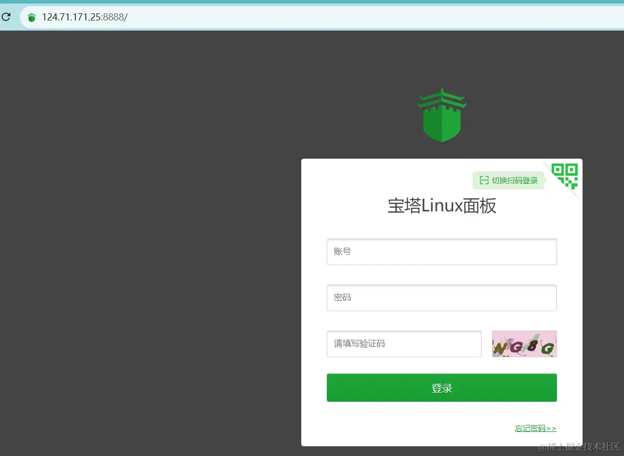The image size is (624, 456).
Task: Focus the 密码 password input field
Action: pyautogui.click(x=441, y=297)
